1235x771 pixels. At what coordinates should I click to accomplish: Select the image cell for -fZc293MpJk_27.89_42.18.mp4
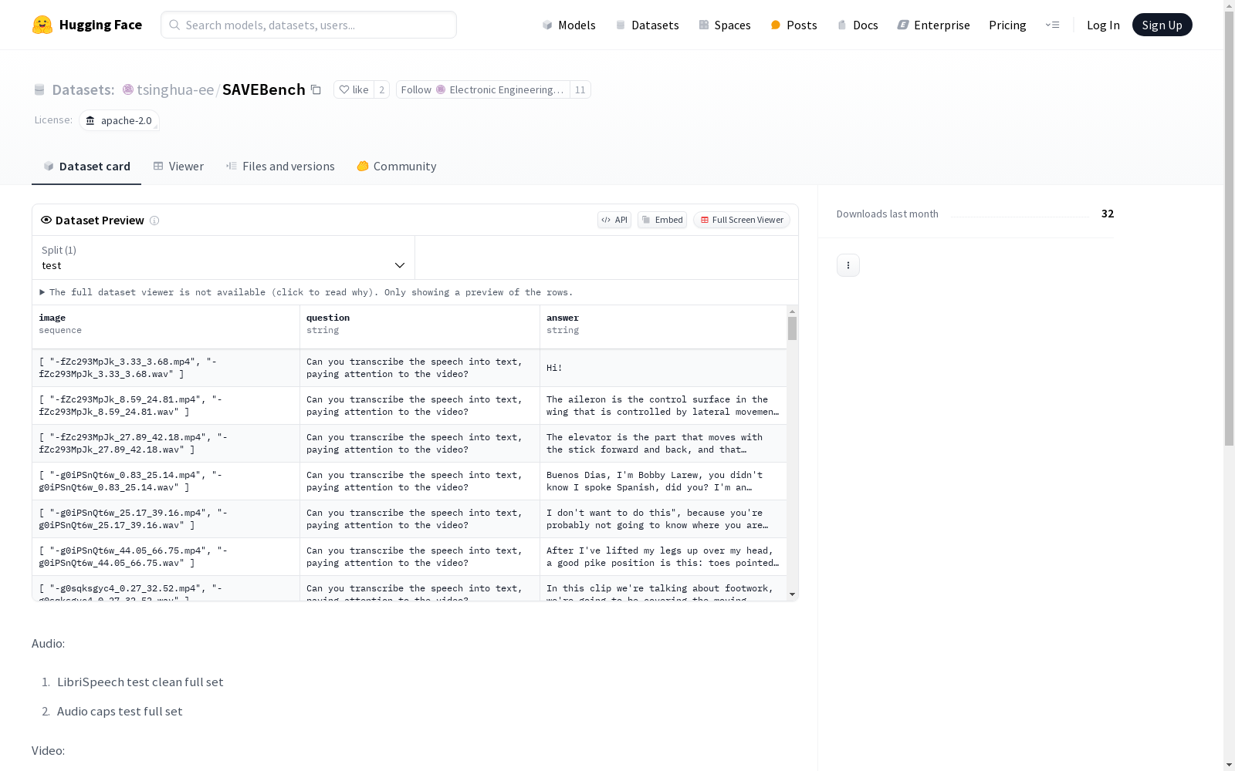tap(166, 444)
